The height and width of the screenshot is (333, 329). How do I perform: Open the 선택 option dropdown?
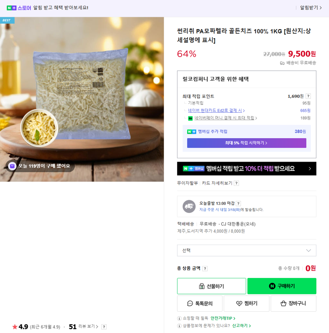(247, 251)
